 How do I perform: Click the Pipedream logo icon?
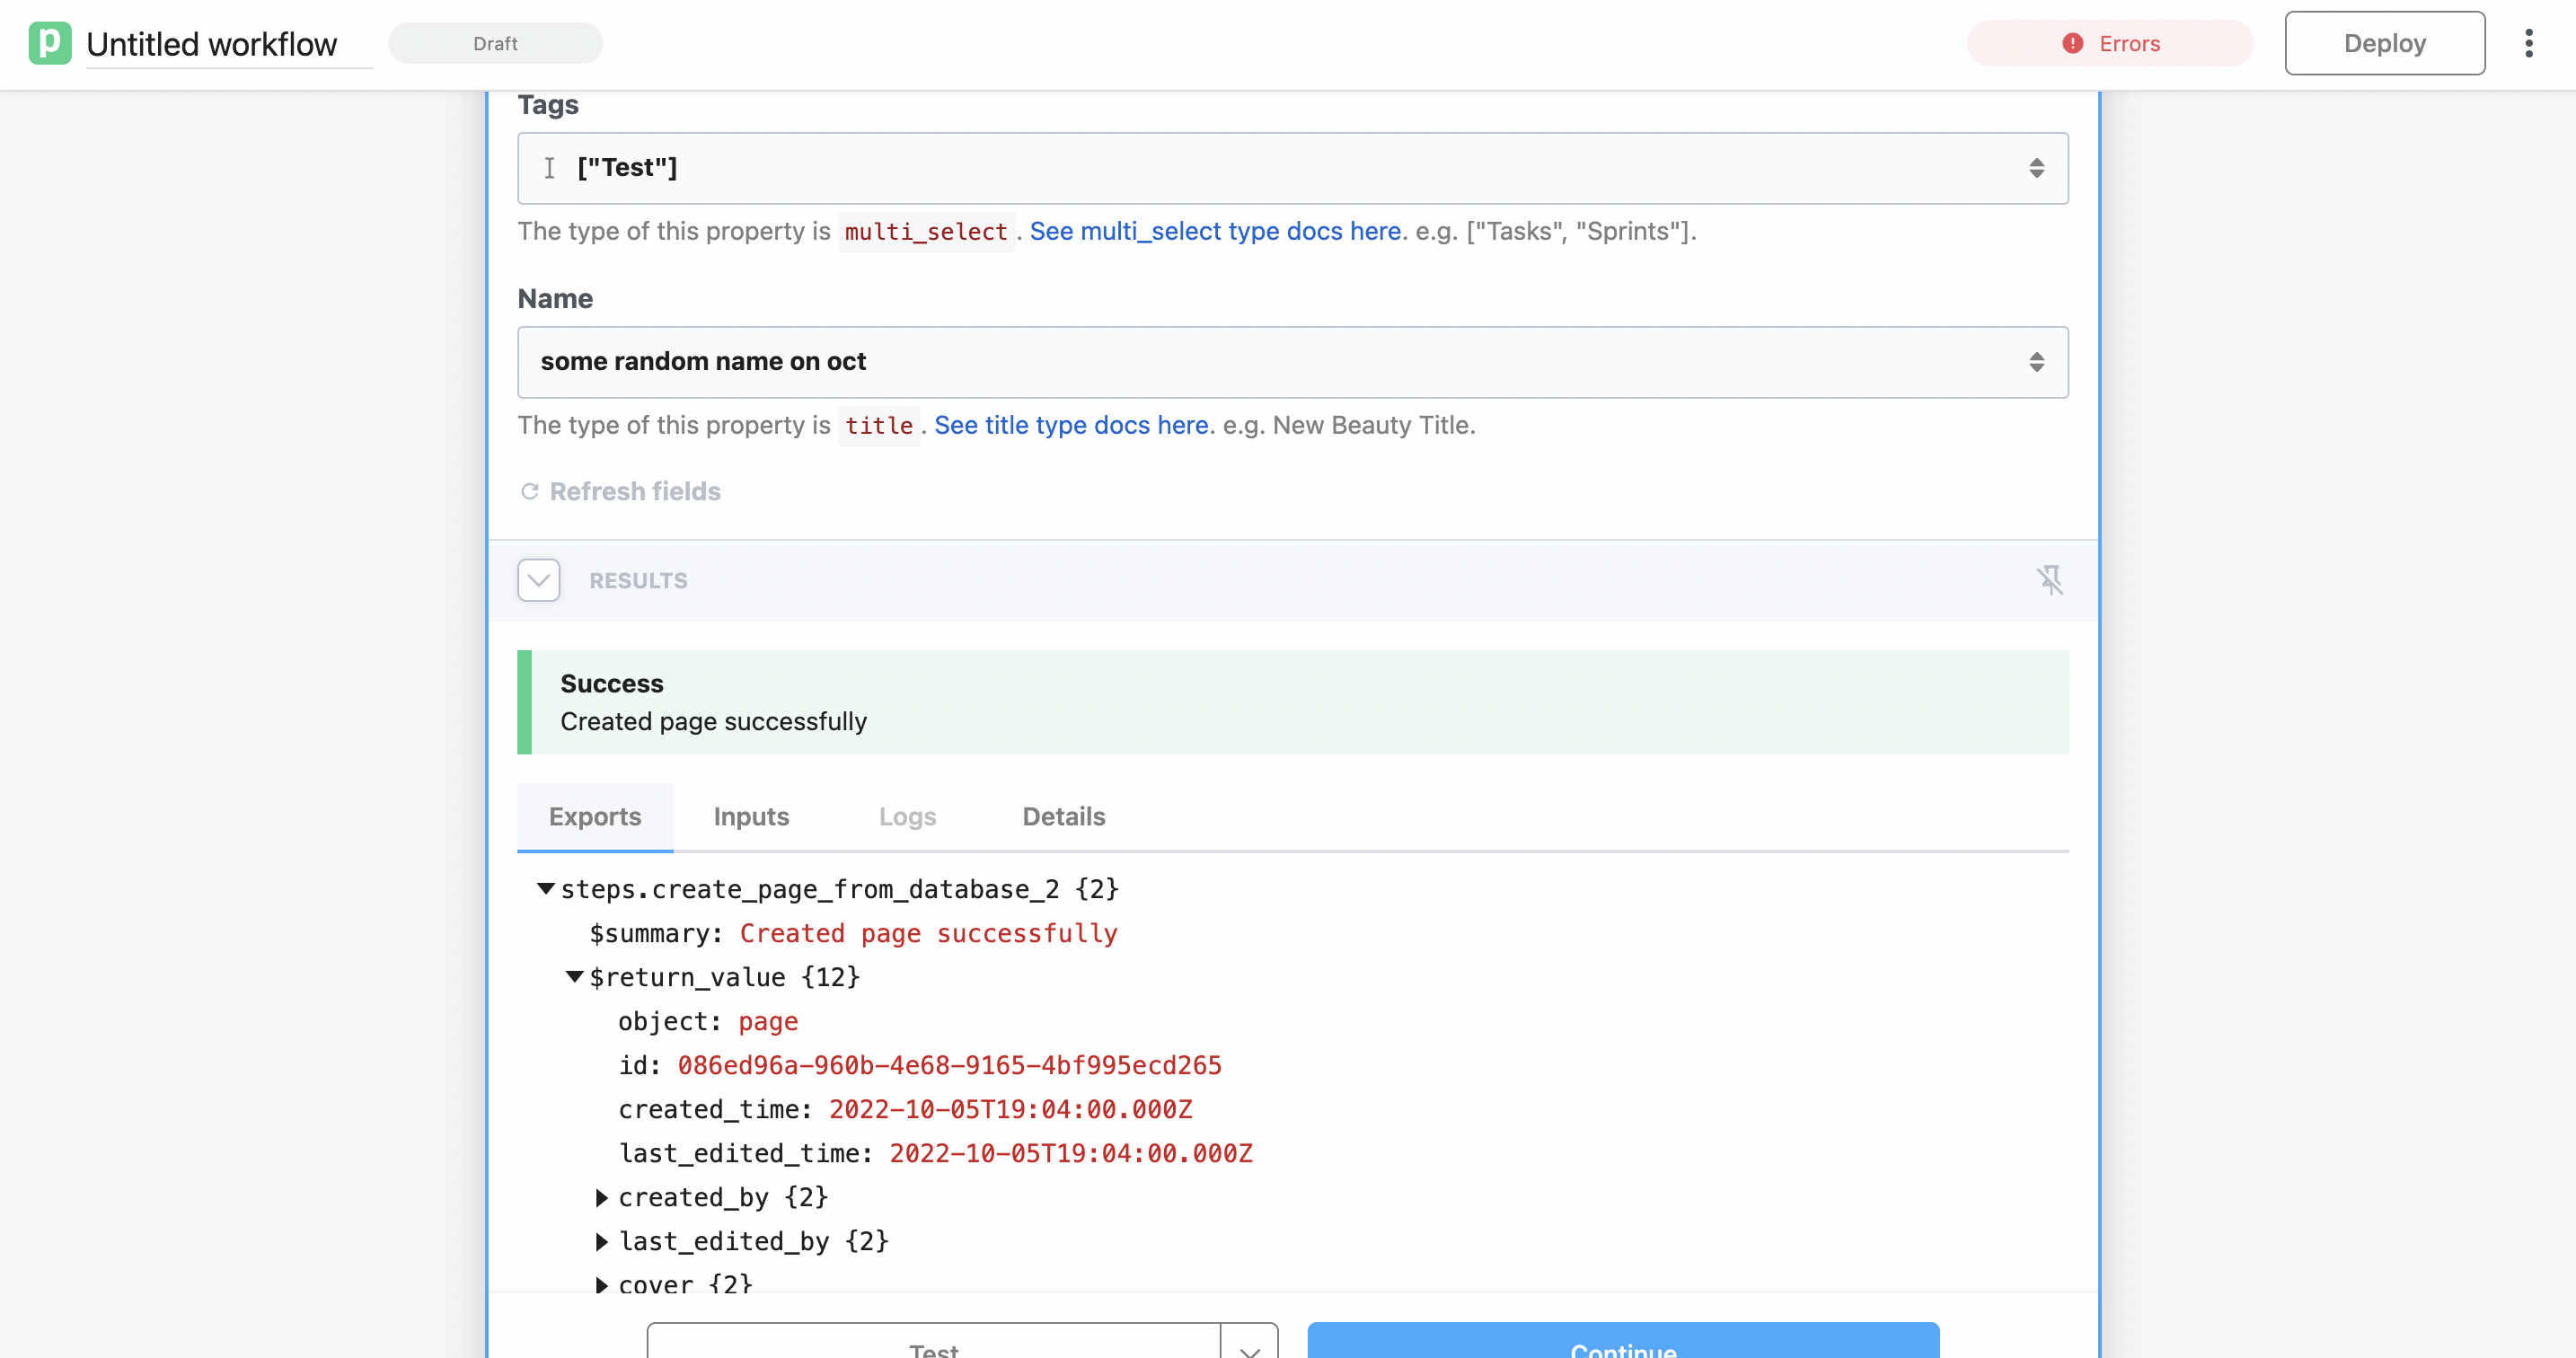(49, 43)
